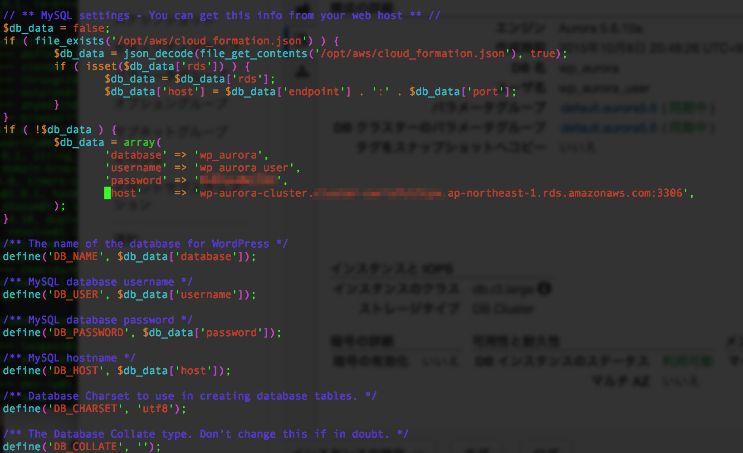Click the 'wp_aurora_user' username value
Image resolution: width=743 pixels, height=453 pixels.
[244, 168]
